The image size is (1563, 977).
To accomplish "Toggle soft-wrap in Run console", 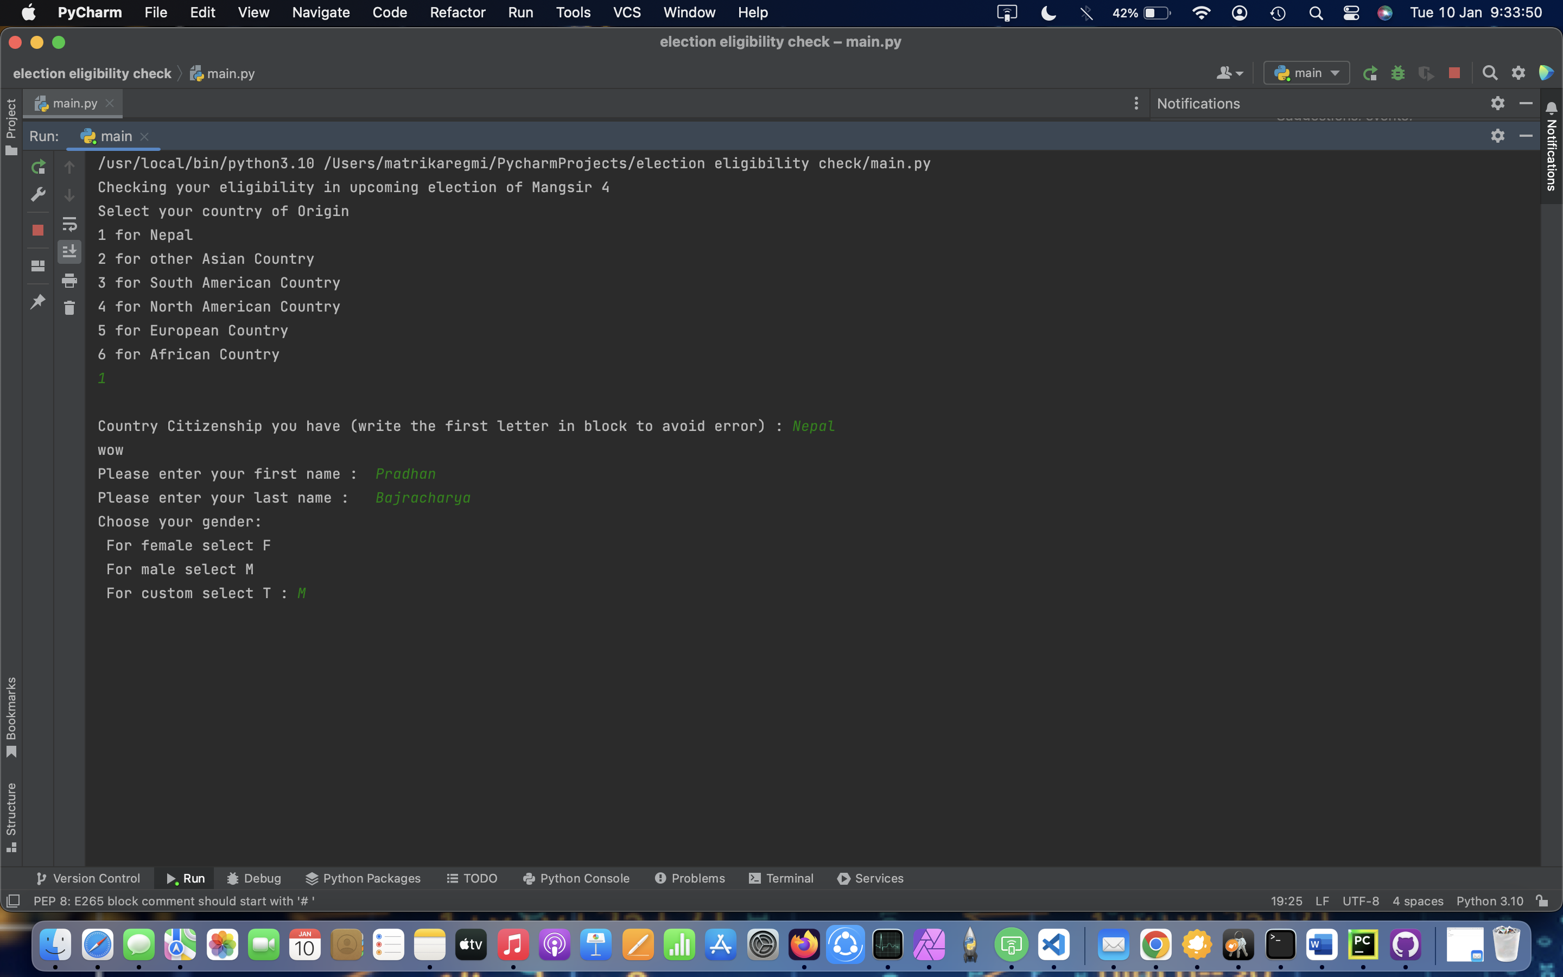I will (69, 224).
